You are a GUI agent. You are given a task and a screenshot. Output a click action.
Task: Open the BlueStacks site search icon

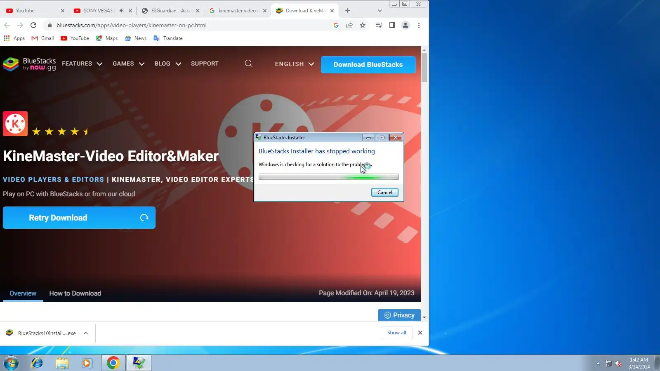click(249, 63)
